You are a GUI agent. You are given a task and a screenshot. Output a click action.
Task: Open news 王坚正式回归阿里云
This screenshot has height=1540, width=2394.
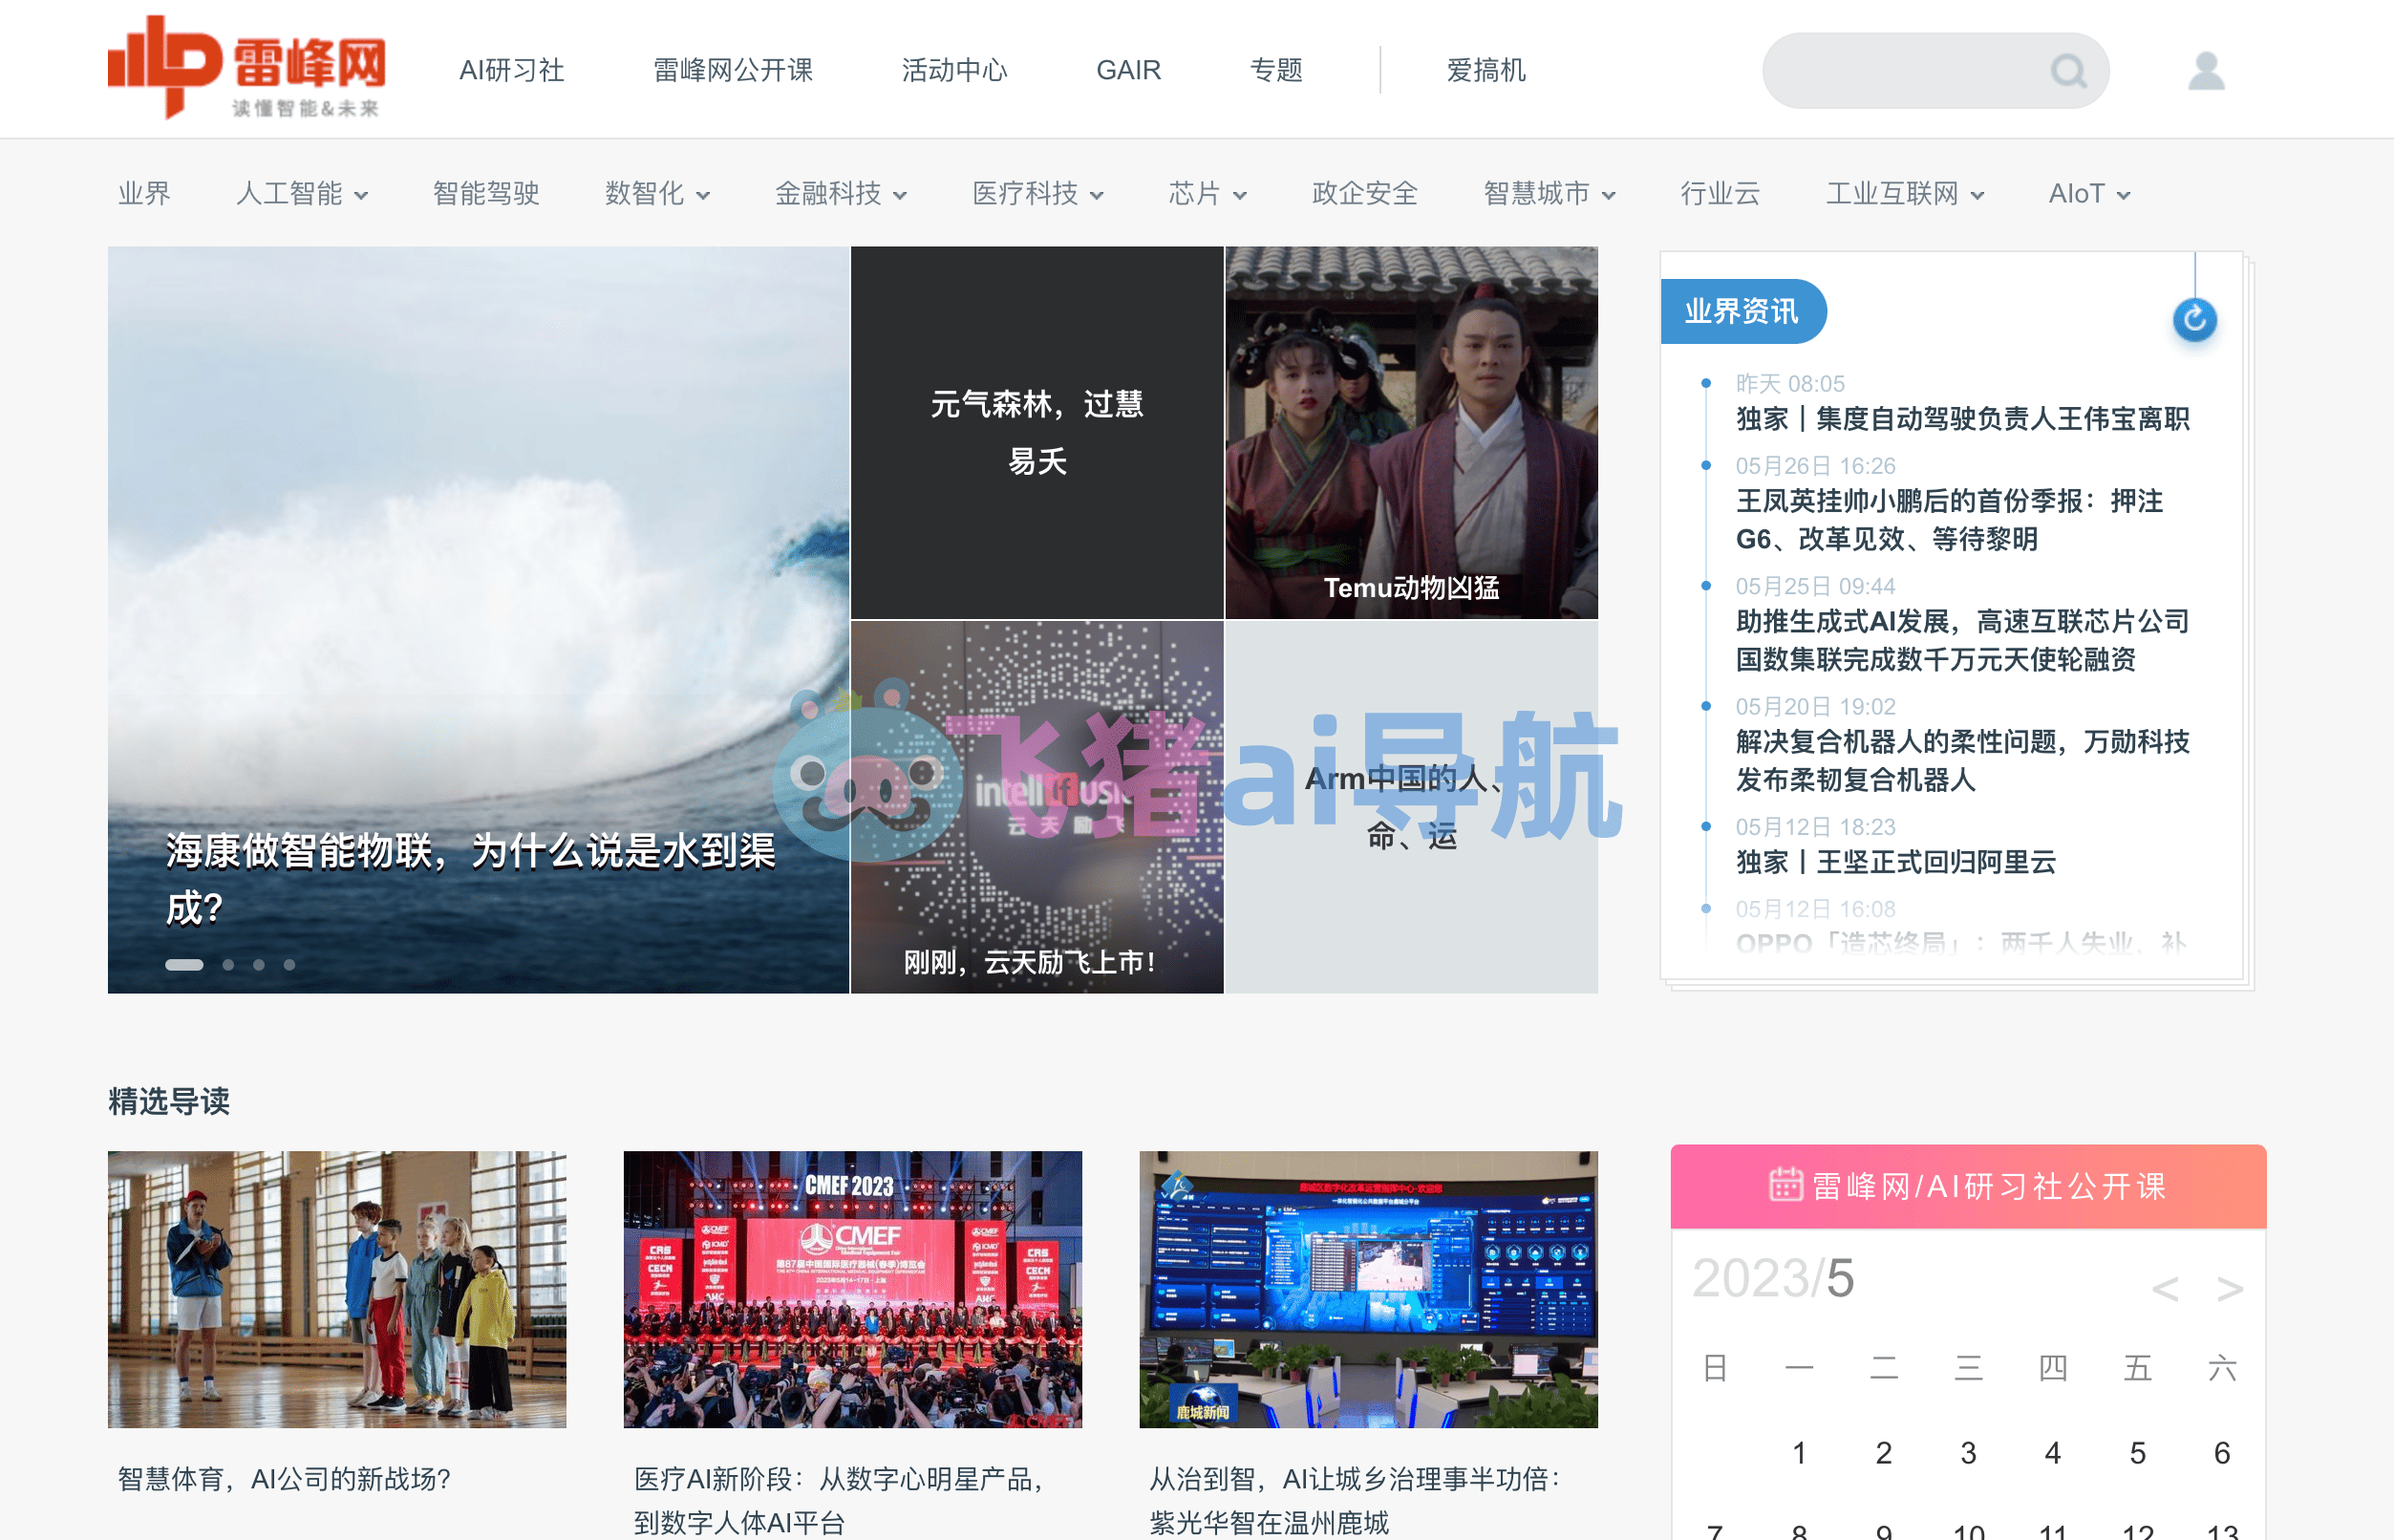point(1895,862)
